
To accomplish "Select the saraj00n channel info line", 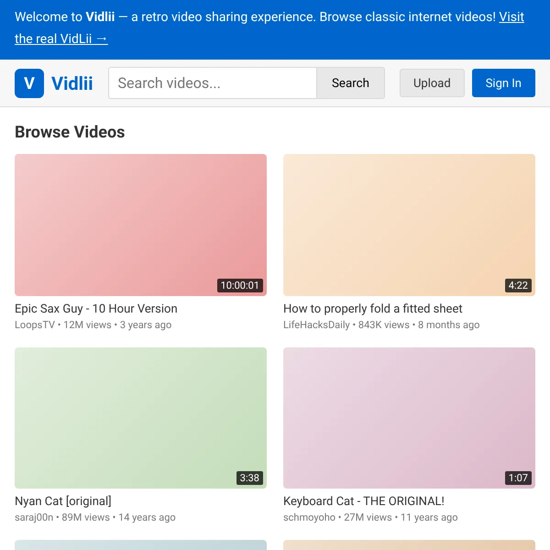I will pos(95,517).
